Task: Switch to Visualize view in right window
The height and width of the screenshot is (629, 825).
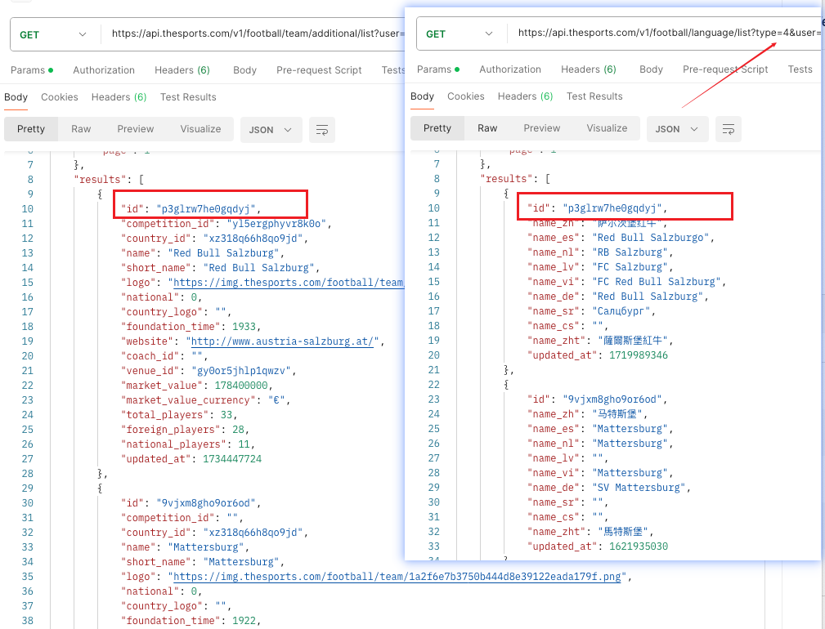Action: pyautogui.click(x=607, y=128)
